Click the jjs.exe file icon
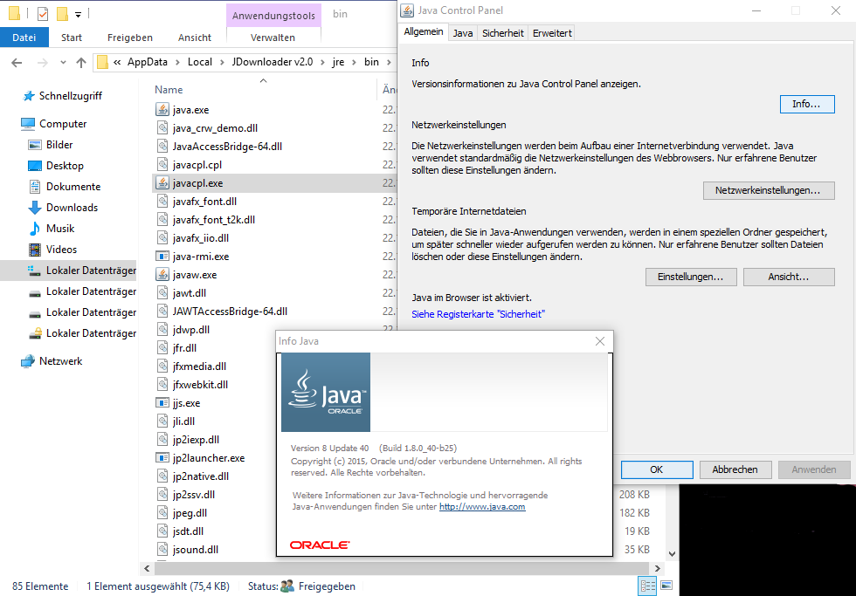The height and width of the screenshot is (596, 856). 162,403
